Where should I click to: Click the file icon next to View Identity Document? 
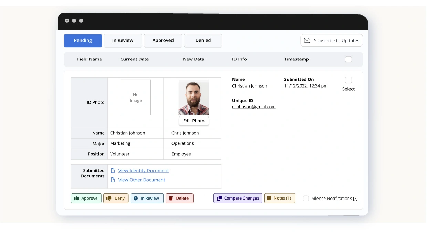pyautogui.click(x=113, y=171)
